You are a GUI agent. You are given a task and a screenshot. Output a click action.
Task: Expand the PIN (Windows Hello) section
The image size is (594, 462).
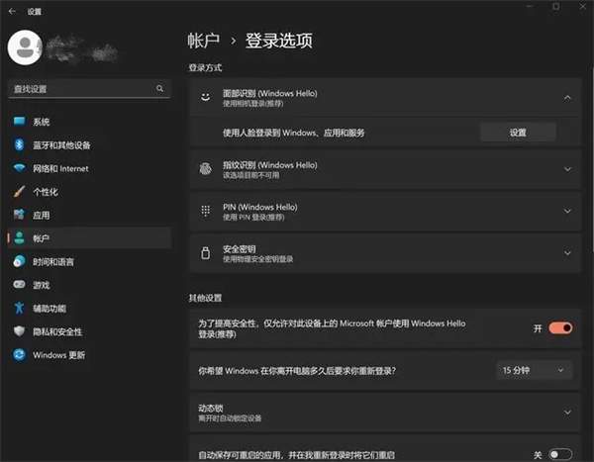coord(567,211)
